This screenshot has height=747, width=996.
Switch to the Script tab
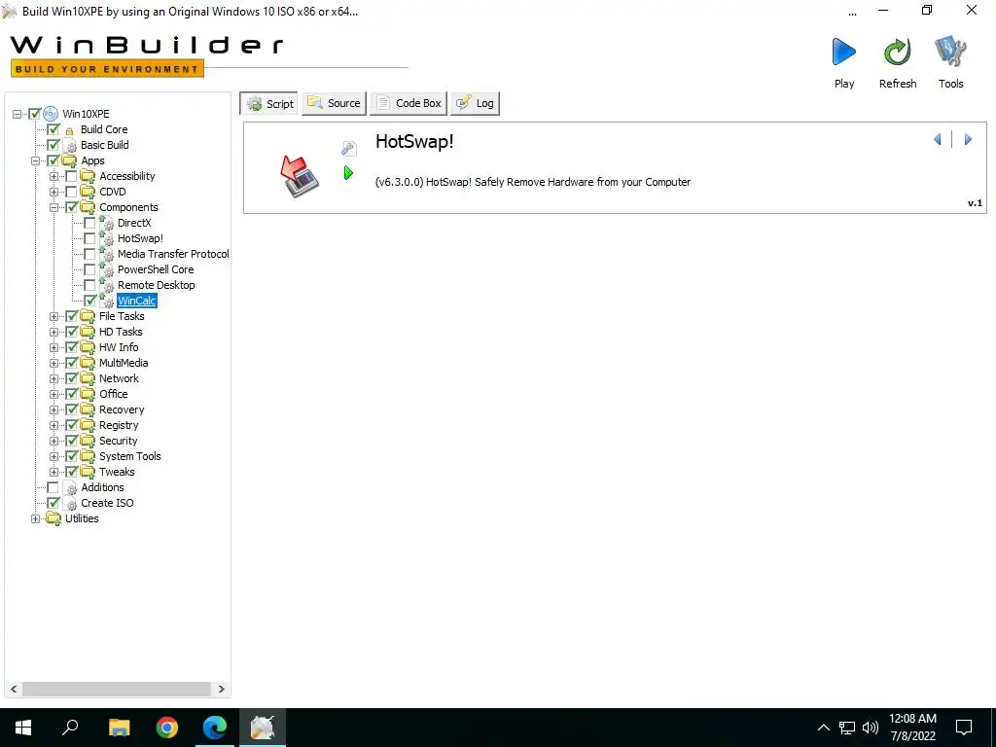click(x=269, y=103)
